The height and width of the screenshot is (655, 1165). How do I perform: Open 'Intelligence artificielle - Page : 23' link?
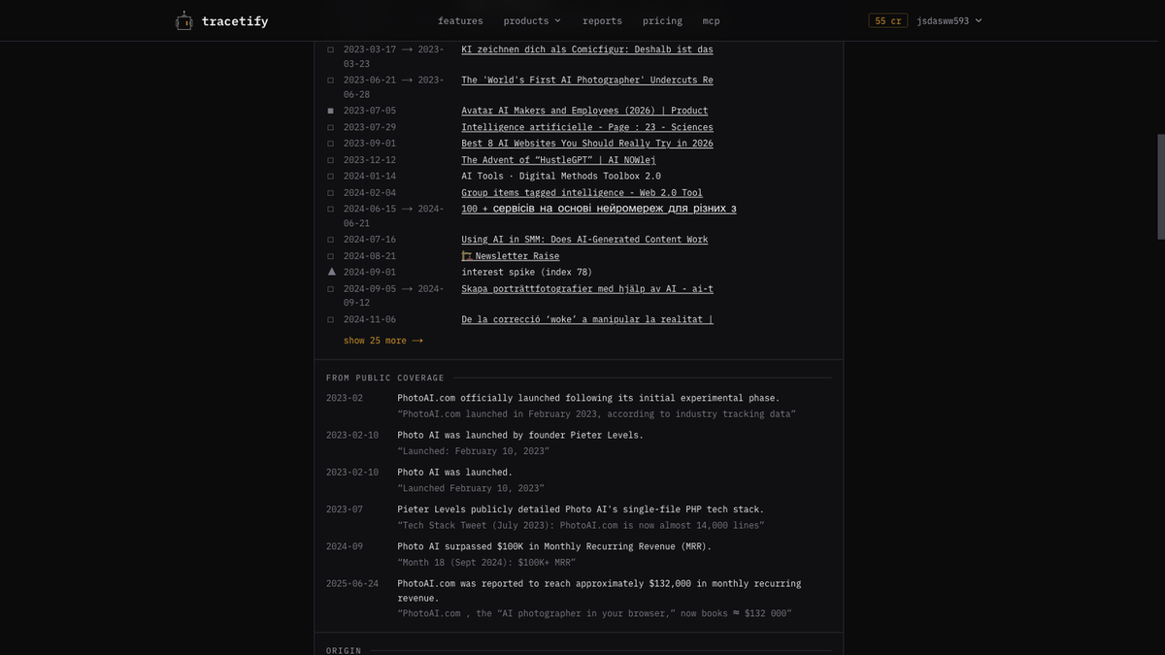click(586, 127)
